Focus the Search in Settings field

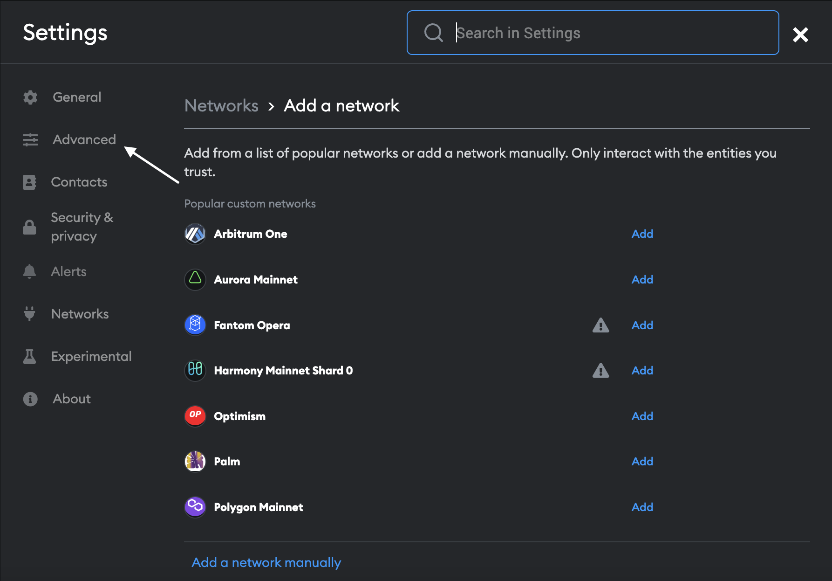(x=593, y=33)
